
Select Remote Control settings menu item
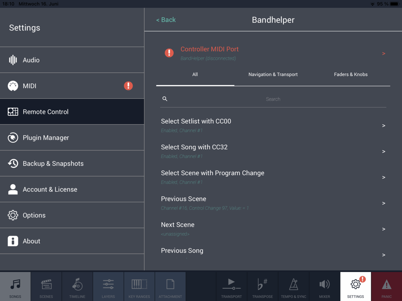tap(72, 112)
